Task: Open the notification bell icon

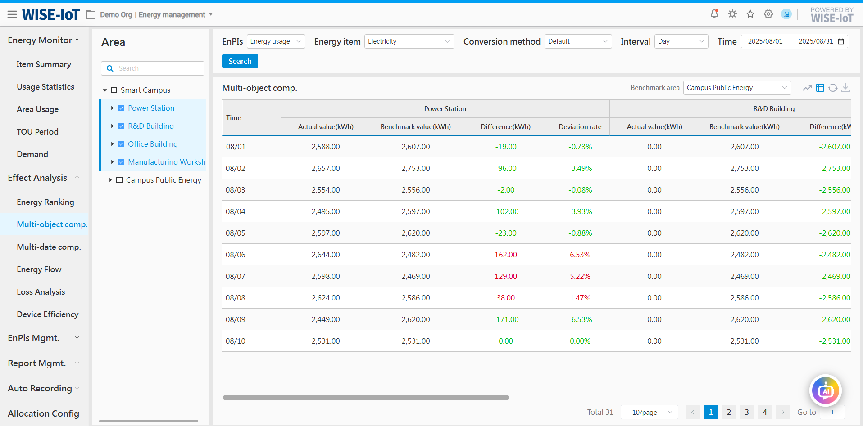Action: (714, 14)
